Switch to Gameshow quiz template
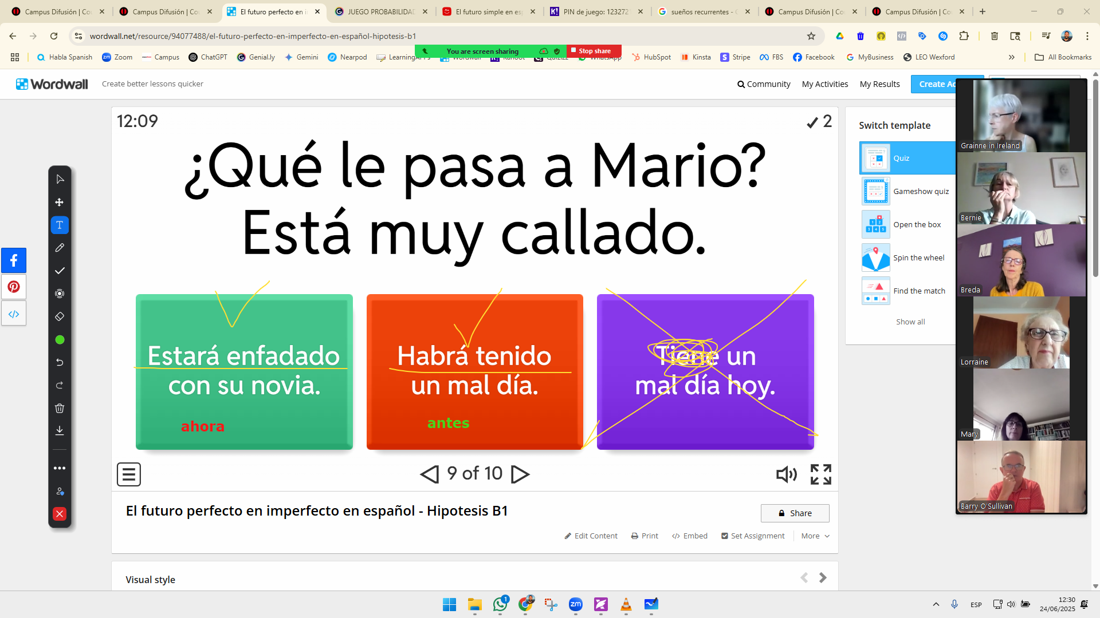Image resolution: width=1100 pixels, height=618 pixels. click(907, 191)
